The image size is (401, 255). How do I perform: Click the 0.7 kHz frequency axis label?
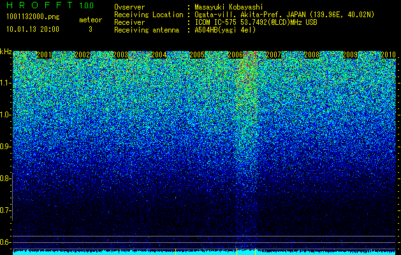pyautogui.click(x=6, y=210)
